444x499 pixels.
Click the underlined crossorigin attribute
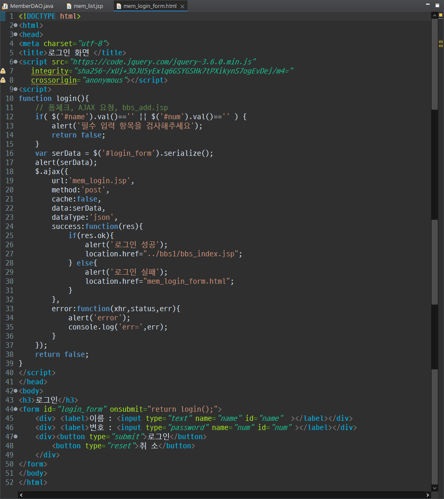point(54,80)
